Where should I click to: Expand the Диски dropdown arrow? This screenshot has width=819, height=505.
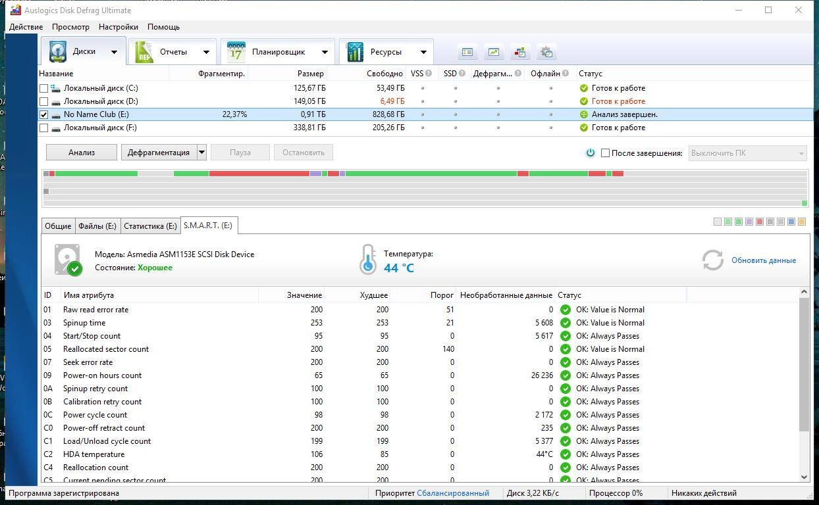pyautogui.click(x=114, y=52)
